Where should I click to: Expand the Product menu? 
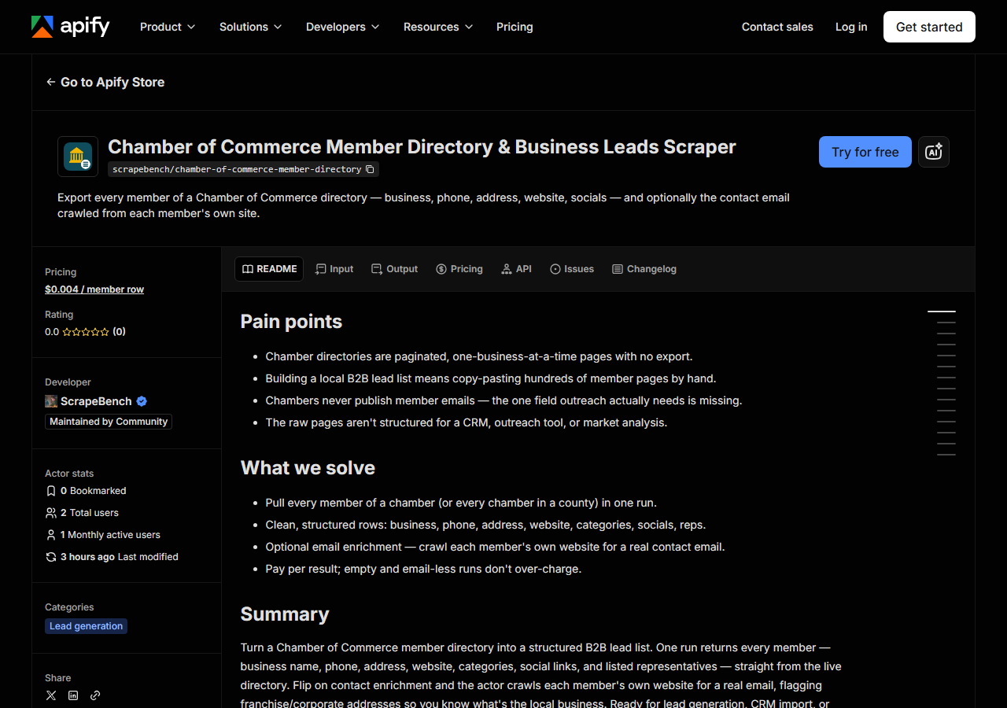[168, 27]
